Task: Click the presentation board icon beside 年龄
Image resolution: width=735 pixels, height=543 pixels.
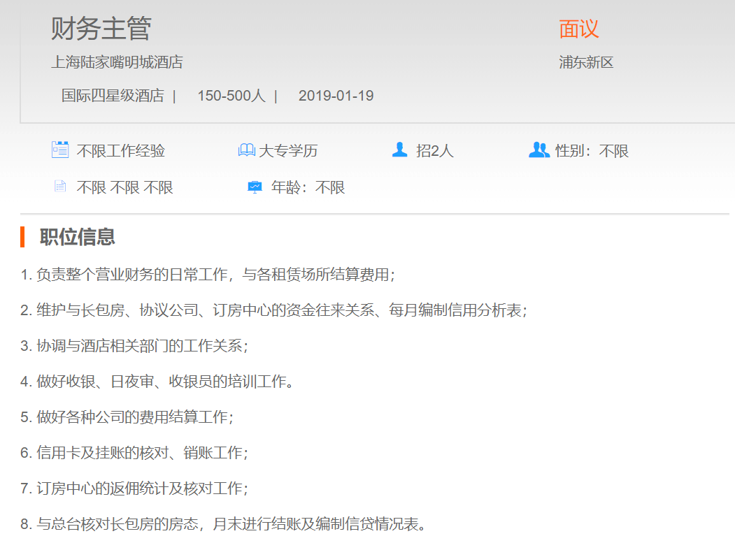Action: [255, 187]
